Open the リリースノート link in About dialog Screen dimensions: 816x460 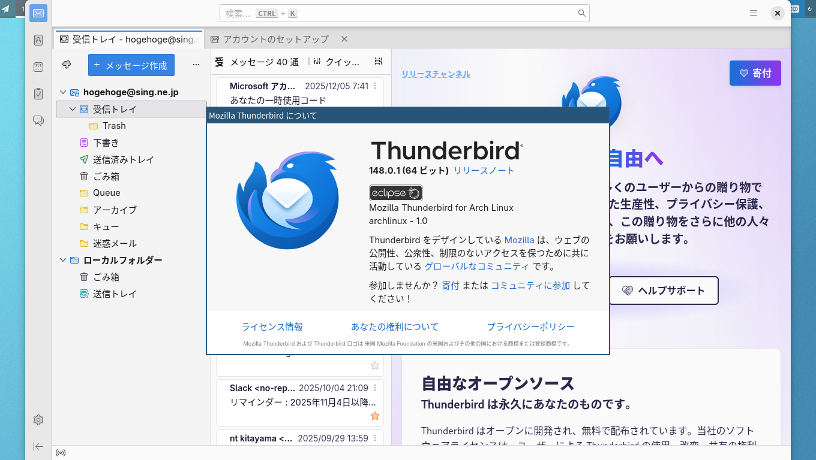484,170
